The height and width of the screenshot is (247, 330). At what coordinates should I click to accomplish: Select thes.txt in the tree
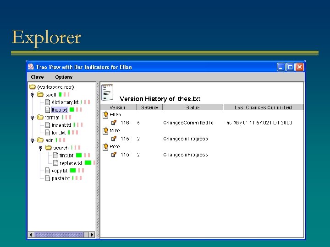[59, 110]
